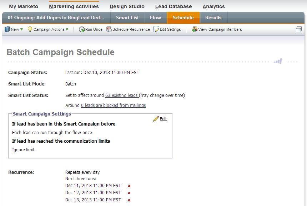The image size is (307, 206).
Task: Click the View Campaign Members icon
Action: point(194,29)
